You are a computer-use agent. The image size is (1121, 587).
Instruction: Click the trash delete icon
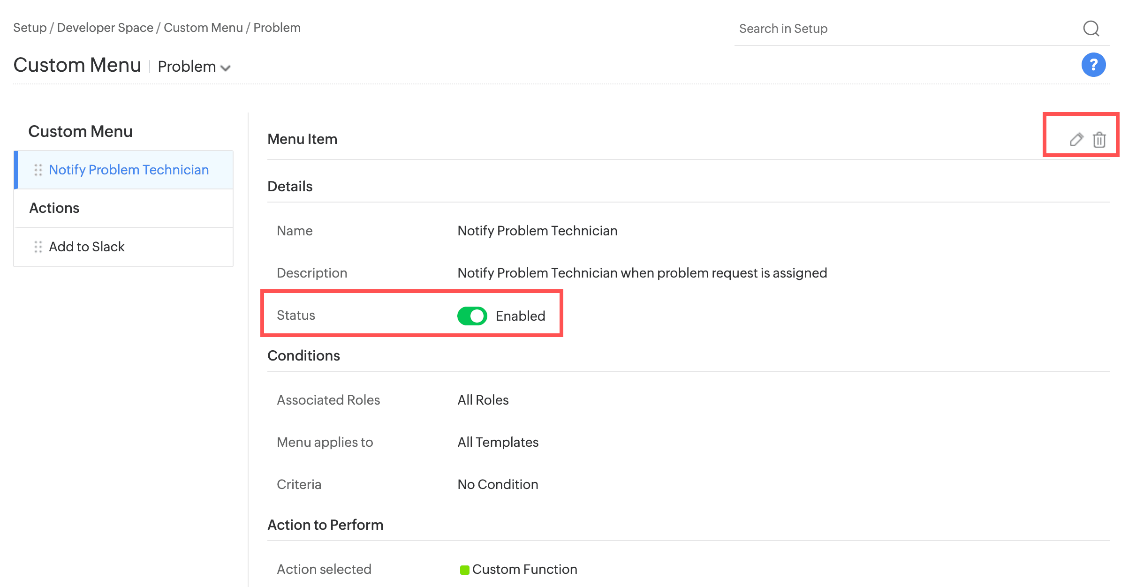(1099, 140)
